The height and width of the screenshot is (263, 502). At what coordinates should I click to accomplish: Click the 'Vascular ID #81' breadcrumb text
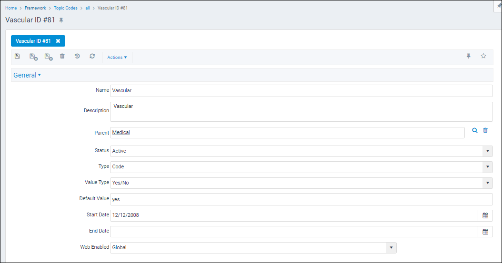112,8
